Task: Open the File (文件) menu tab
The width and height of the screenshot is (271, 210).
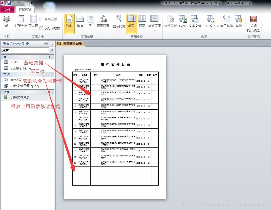Action: pos(7,10)
